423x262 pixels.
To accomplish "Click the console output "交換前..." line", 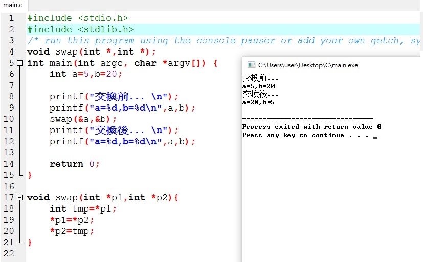I will pyautogui.click(x=260, y=78).
